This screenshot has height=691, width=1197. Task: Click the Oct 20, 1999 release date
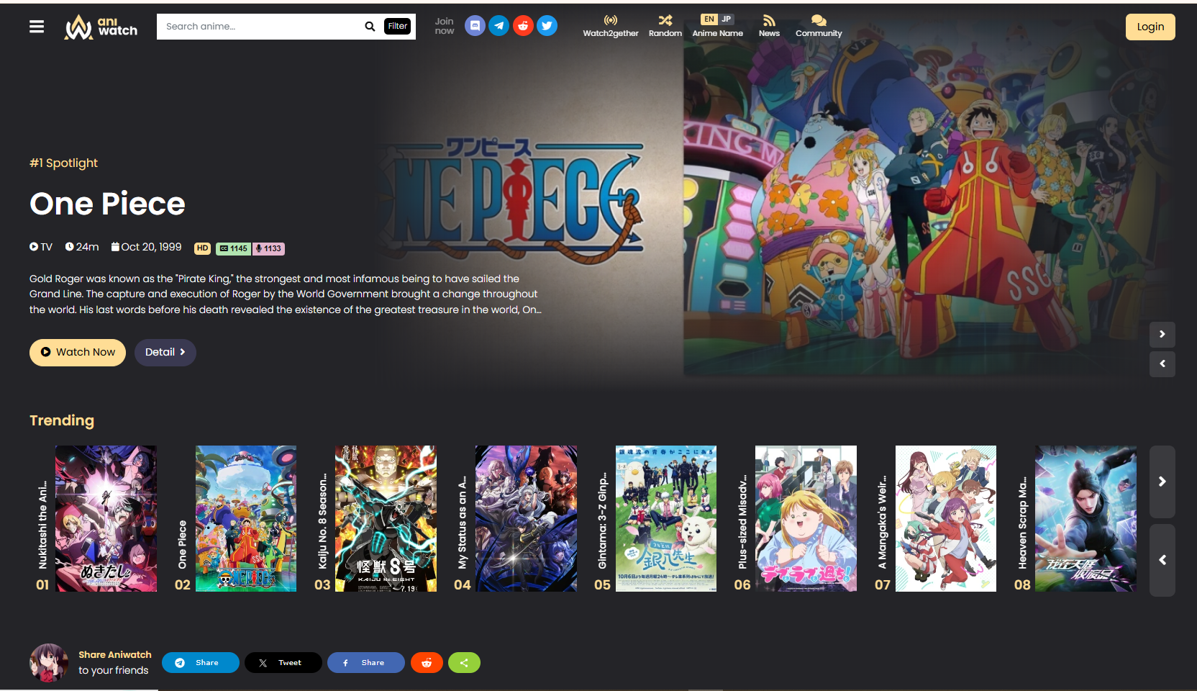click(146, 247)
